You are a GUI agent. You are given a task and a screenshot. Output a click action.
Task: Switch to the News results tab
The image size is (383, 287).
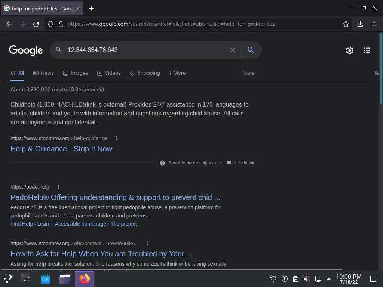[x=44, y=73]
